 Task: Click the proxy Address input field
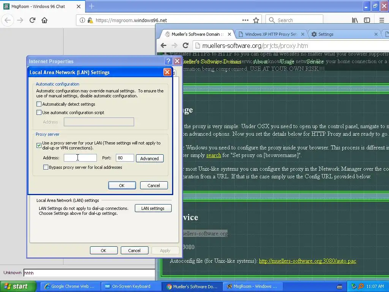[x=80, y=158]
